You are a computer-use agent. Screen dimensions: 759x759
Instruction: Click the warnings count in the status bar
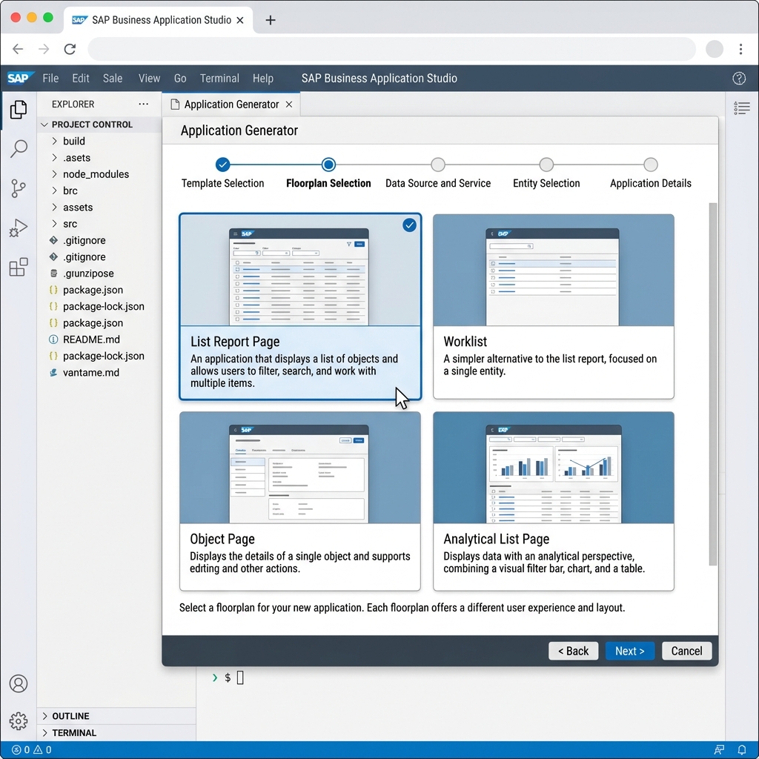42,749
